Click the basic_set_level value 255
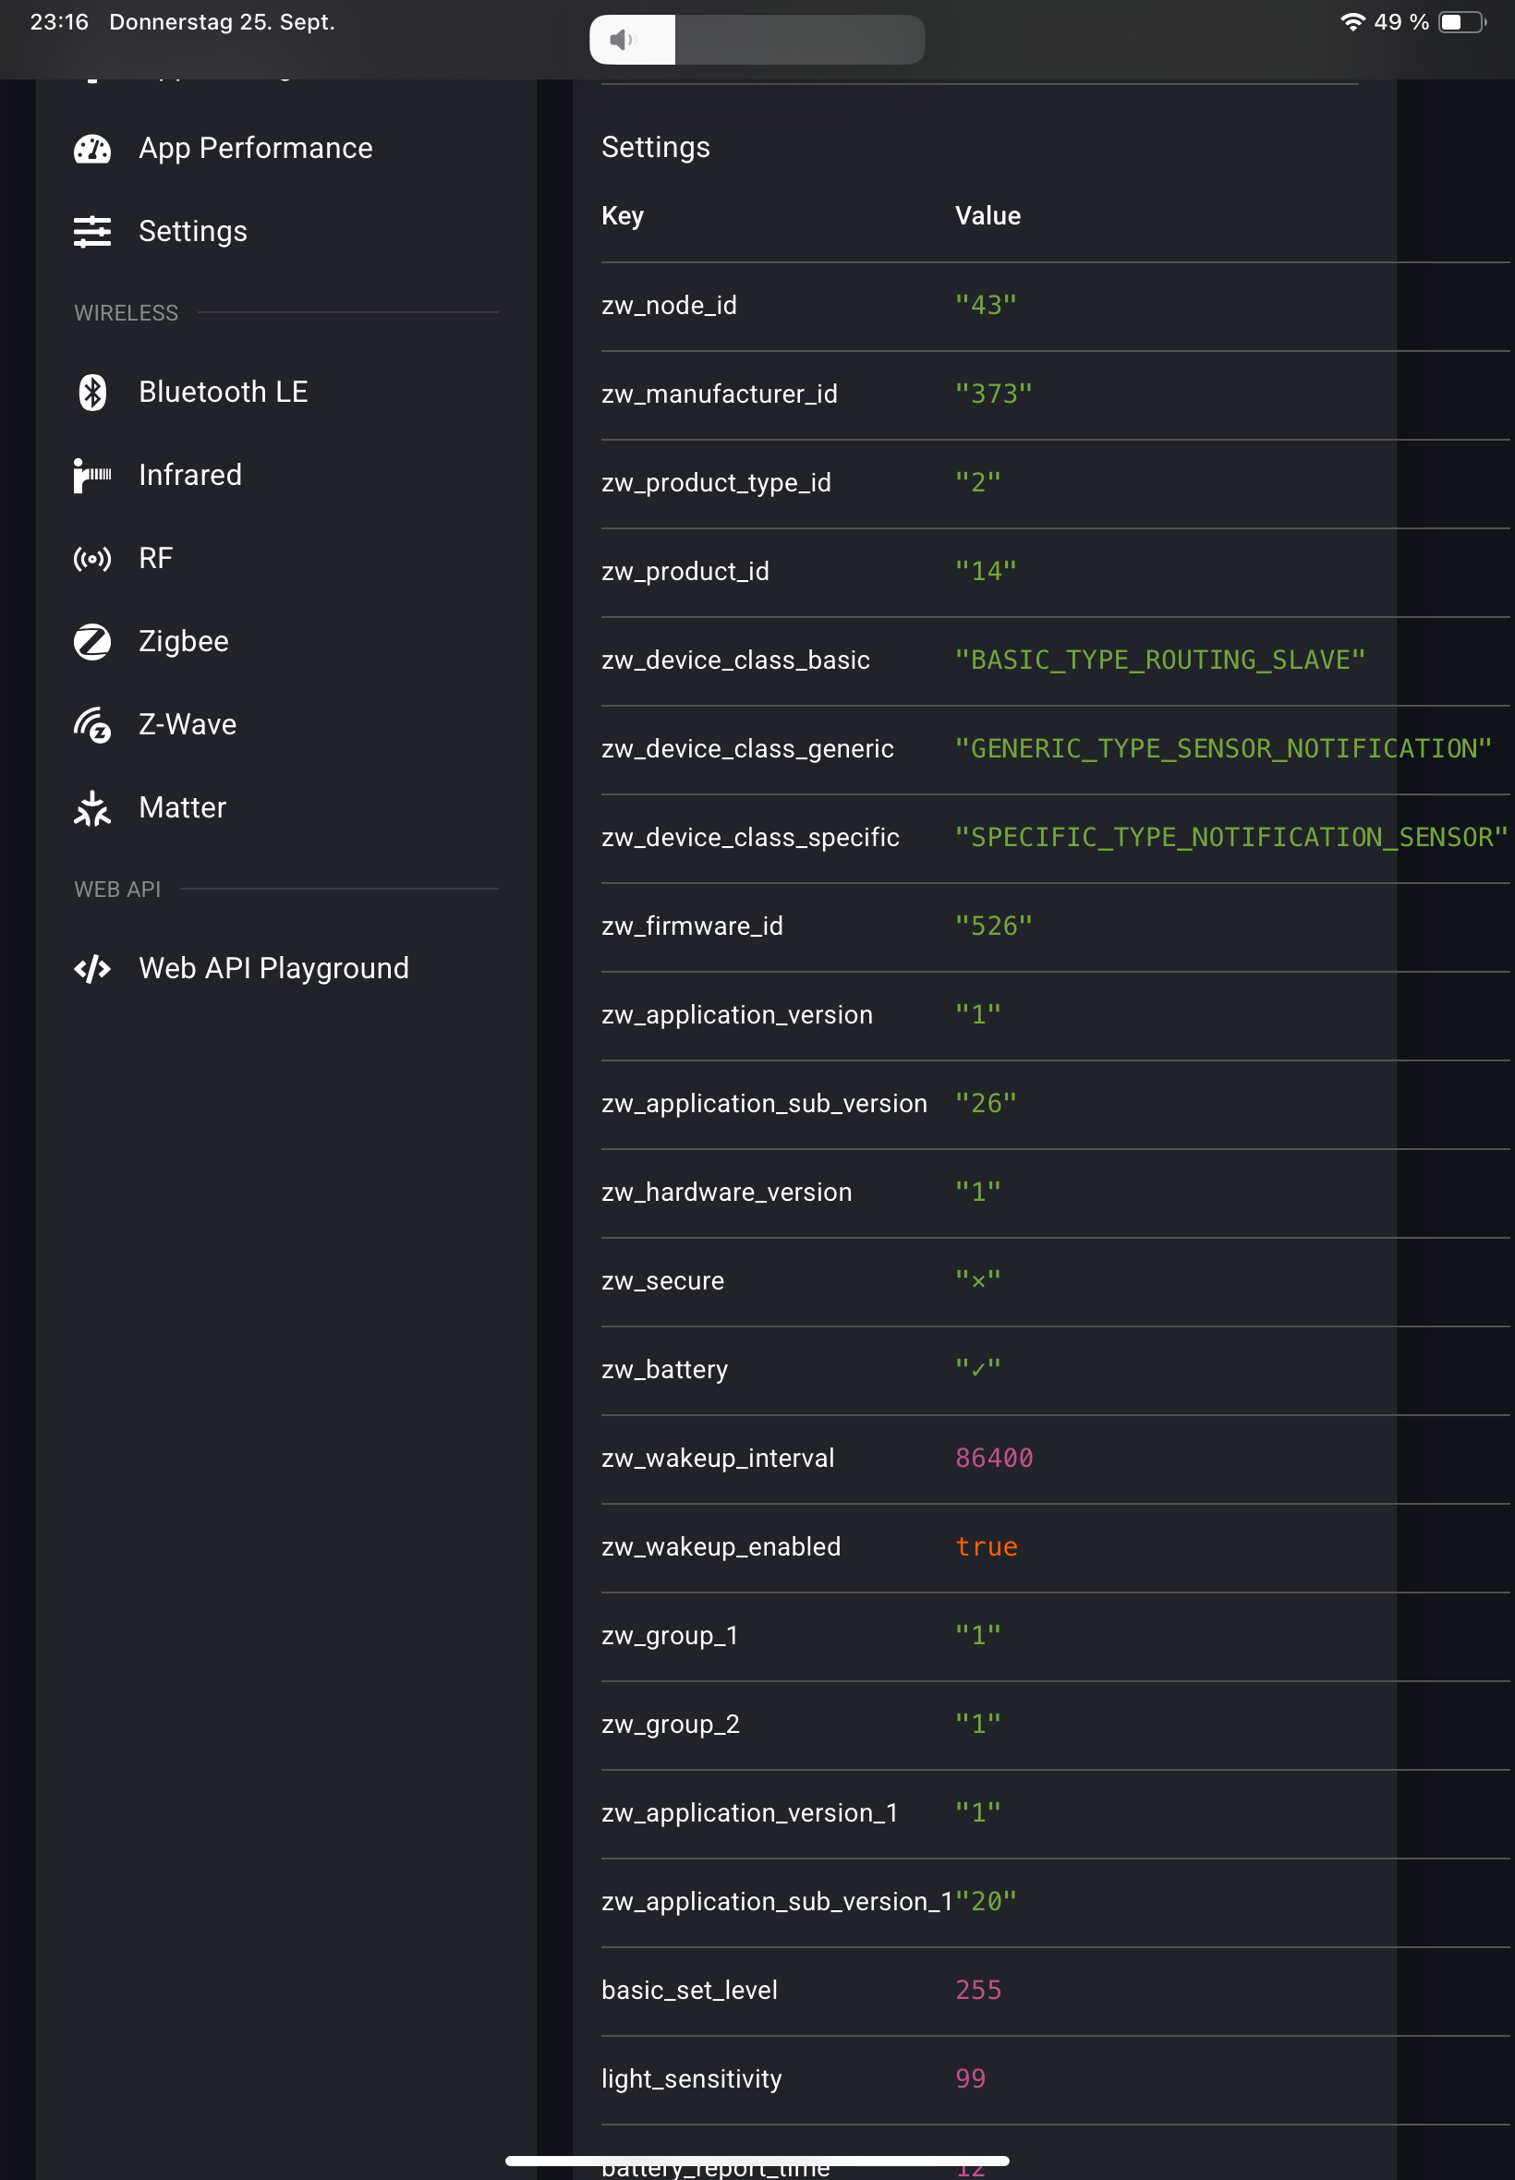 [977, 1991]
